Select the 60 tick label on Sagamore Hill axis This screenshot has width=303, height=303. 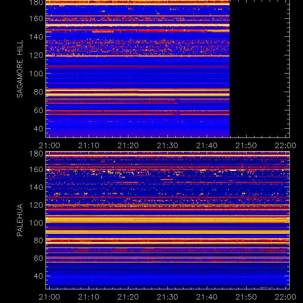pyautogui.click(x=38, y=110)
